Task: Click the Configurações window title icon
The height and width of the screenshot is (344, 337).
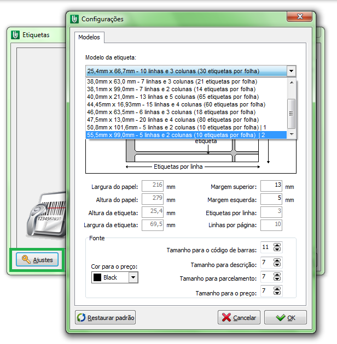Action: [74, 19]
